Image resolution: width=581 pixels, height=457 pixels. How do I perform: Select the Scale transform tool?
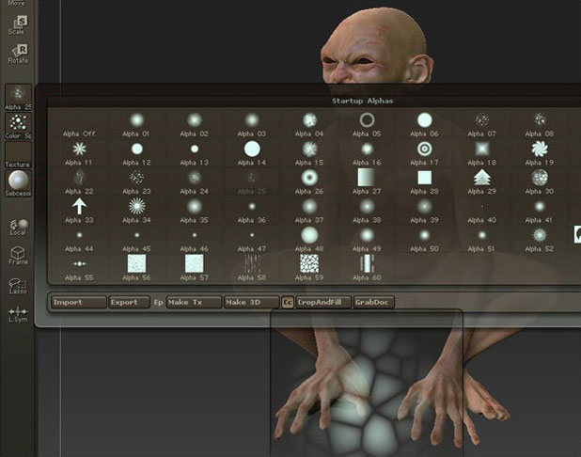pos(18,24)
